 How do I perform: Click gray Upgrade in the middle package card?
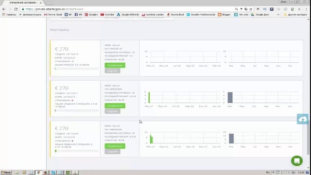[x=112, y=111]
